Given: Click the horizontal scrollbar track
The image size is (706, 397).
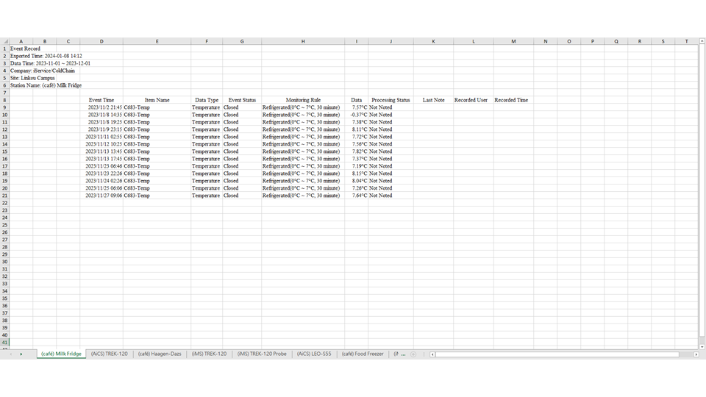Looking at the screenshot, I should click(x=559, y=354).
